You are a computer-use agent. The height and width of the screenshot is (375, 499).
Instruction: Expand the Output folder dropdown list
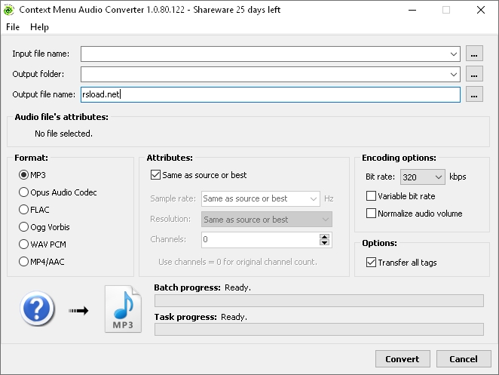(453, 74)
